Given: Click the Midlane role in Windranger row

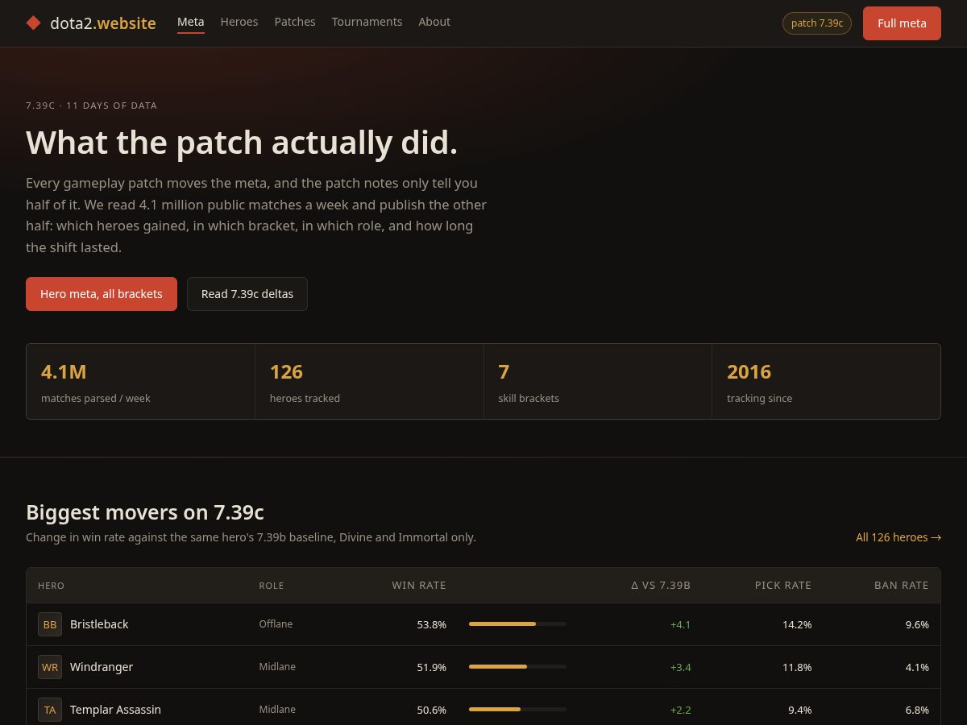Looking at the screenshot, I should coord(277,667).
